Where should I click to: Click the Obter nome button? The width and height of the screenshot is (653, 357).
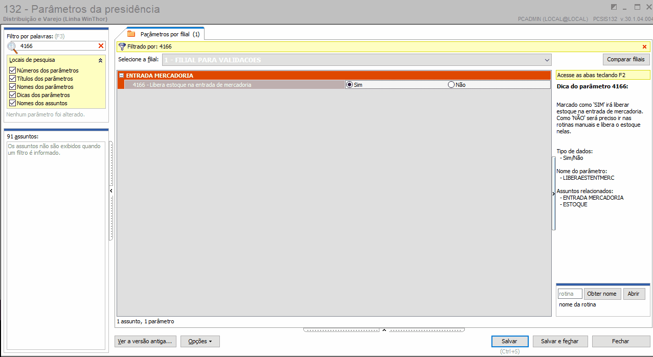pos(602,294)
